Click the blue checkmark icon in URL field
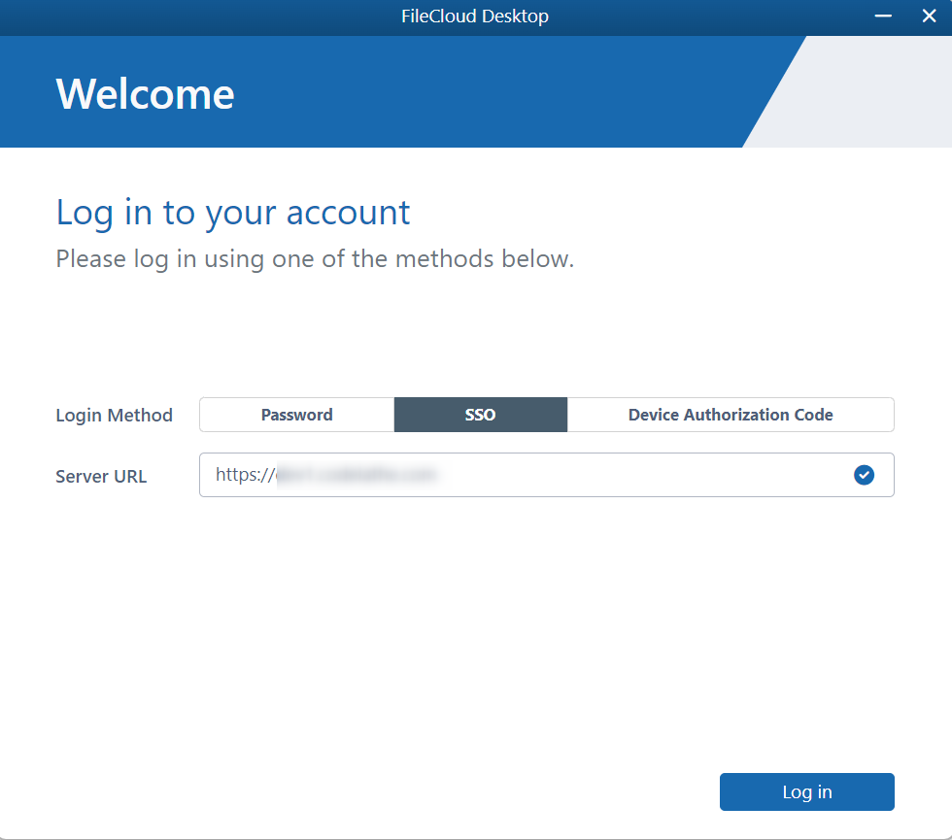 coord(864,475)
